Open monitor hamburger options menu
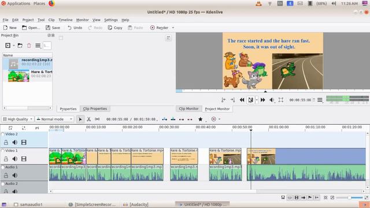This screenshot has width=370, height=208. point(320,100)
